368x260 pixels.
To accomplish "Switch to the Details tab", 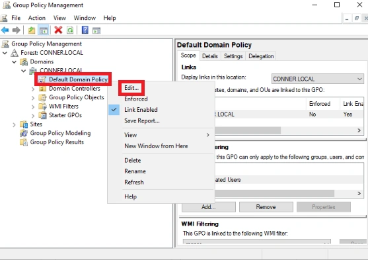I will pyautogui.click(x=210, y=56).
